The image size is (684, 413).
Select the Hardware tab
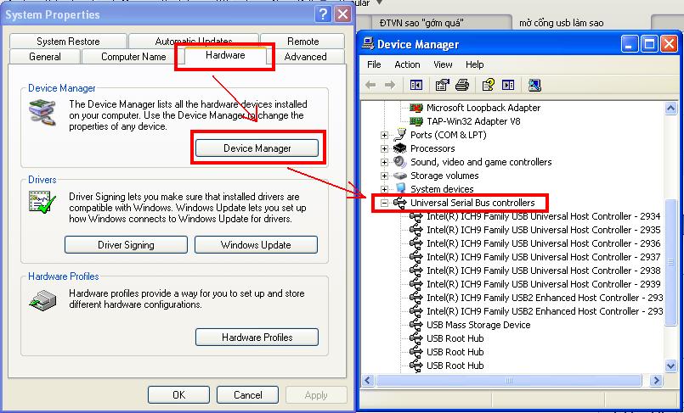click(225, 55)
